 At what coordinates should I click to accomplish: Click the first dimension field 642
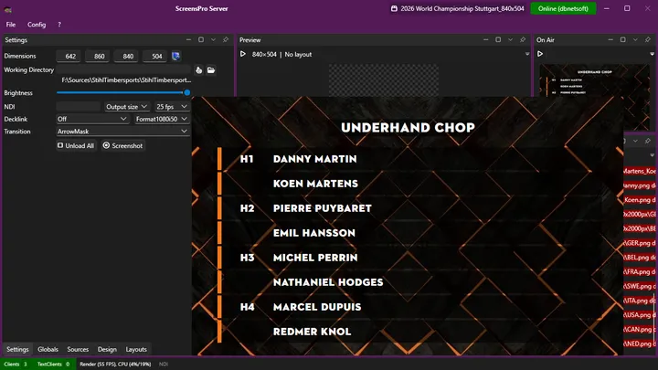tap(70, 57)
